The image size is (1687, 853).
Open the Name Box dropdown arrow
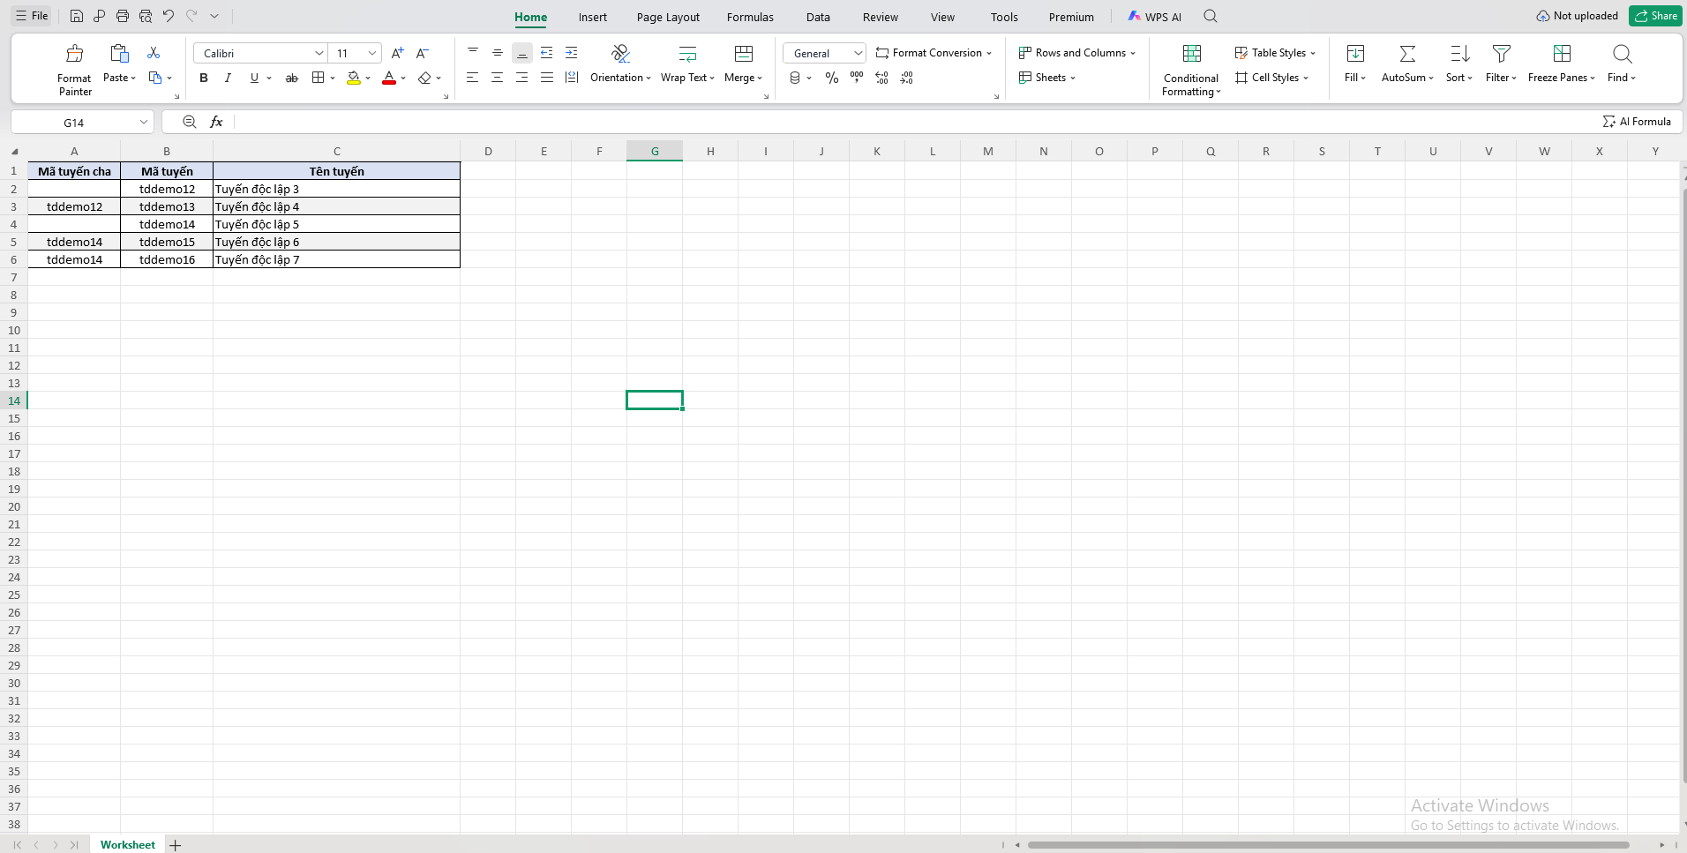(143, 122)
